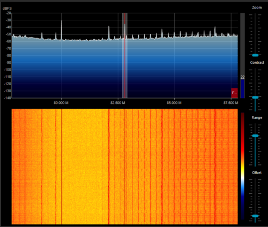The width and height of the screenshot is (268, 227).
Task: Click the signal level meter showing 22
Action: click(x=242, y=55)
